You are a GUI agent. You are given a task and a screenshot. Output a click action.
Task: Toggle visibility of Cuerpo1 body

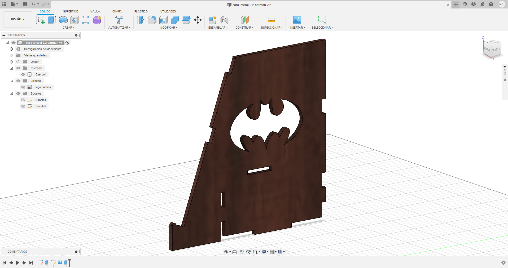[23, 74]
